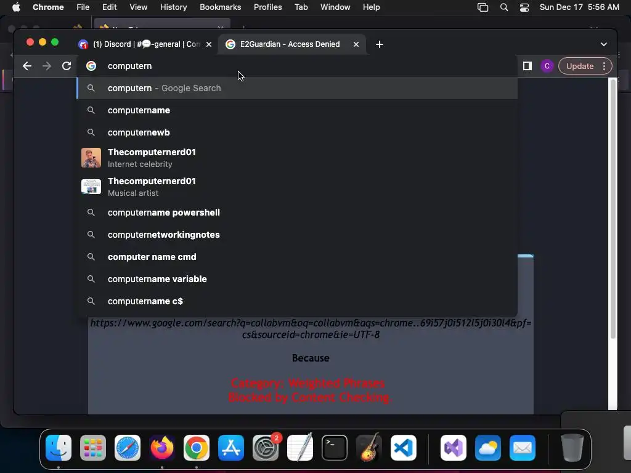The width and height of the screenshot is (631, 473).
Task: Click the forward navigation arrow
Action: coord(47,66)
